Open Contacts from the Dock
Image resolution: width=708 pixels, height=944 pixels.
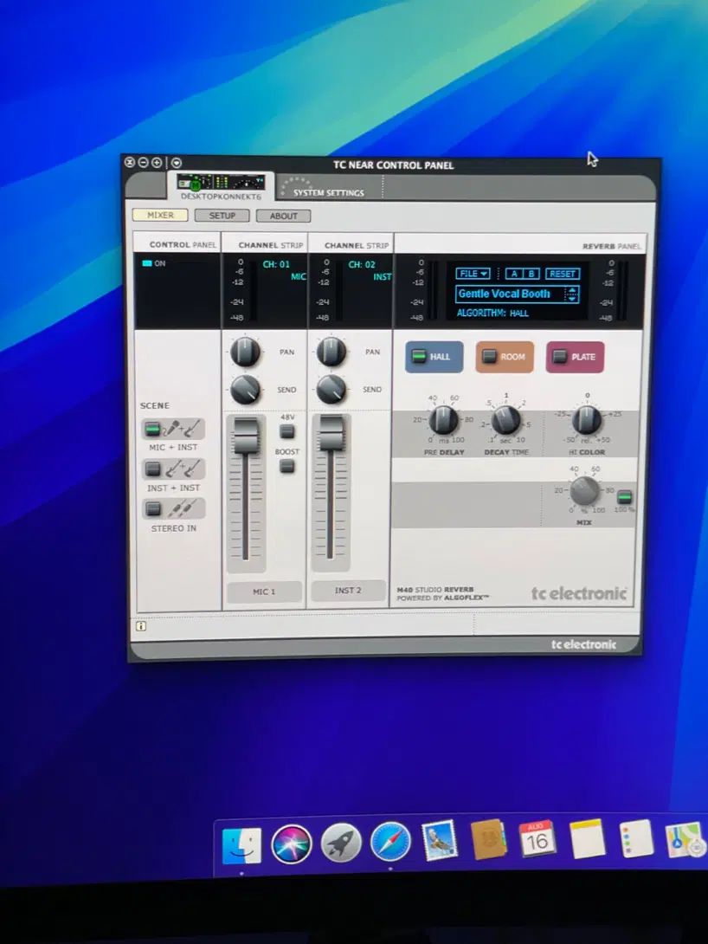tap(488, 839)
